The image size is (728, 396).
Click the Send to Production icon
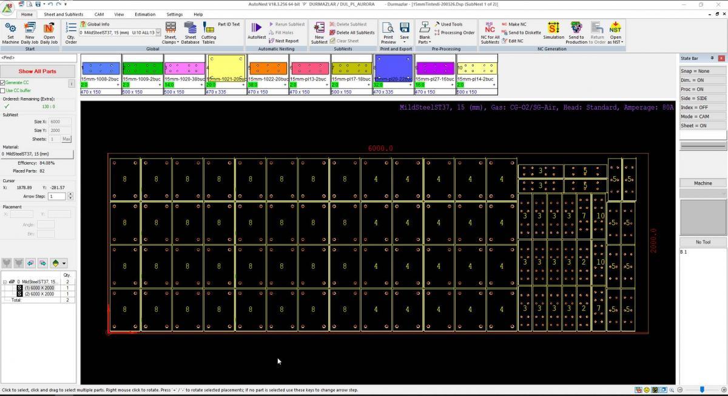pos(576,30)
